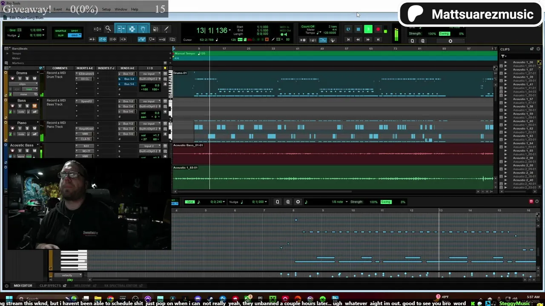Select the Scrubber speaker tool

(x=155, y=29)
